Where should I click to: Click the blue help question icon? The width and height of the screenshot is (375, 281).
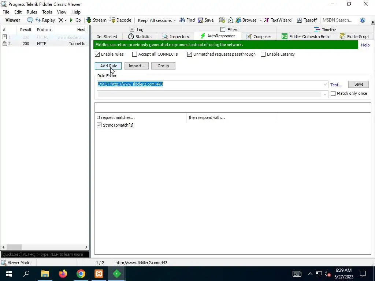(363, 20)
